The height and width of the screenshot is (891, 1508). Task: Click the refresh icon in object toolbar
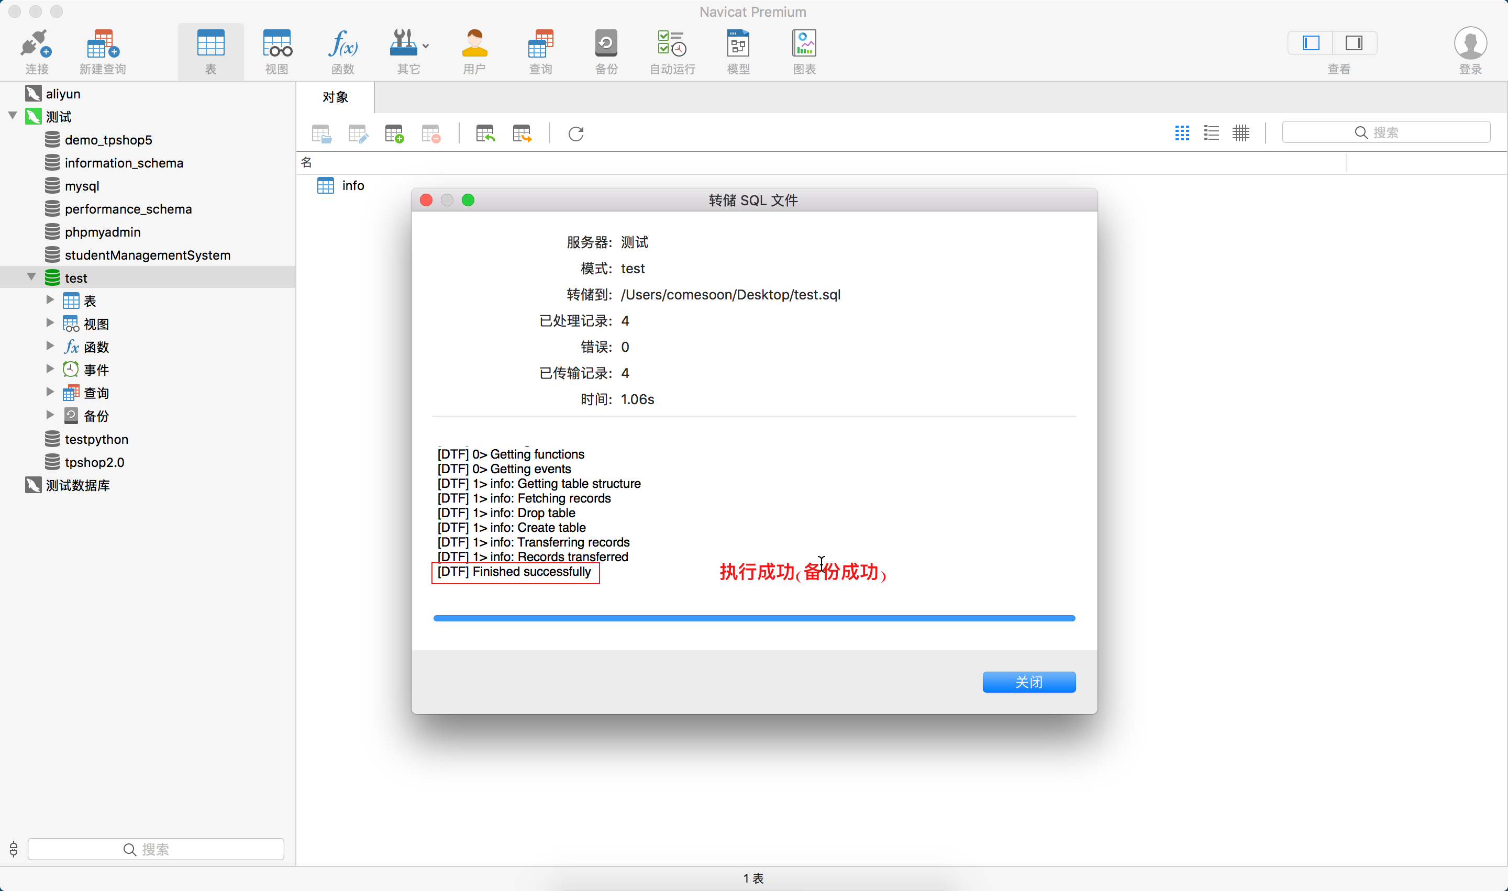(x=575, y=133)
